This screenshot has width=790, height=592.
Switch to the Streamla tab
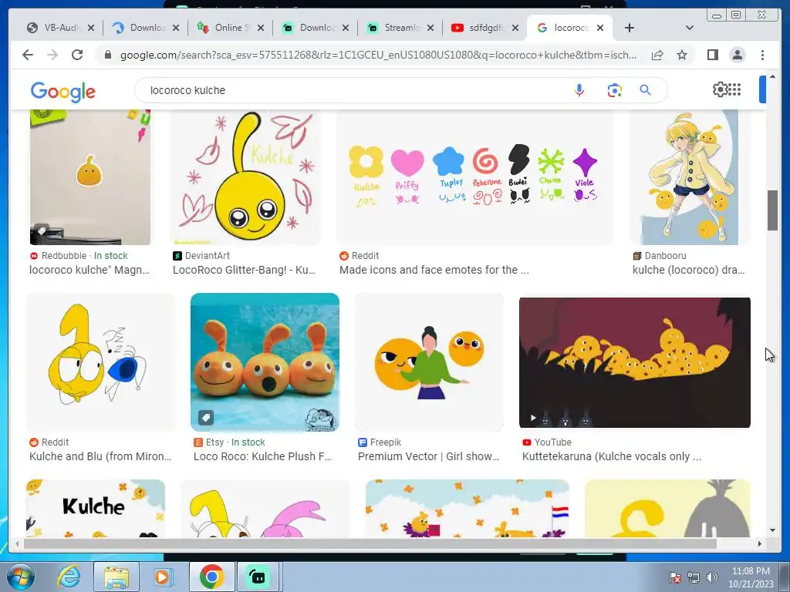(x=400, y=28)
